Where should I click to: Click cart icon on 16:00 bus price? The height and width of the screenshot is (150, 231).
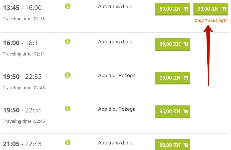(x=186, y=44)
